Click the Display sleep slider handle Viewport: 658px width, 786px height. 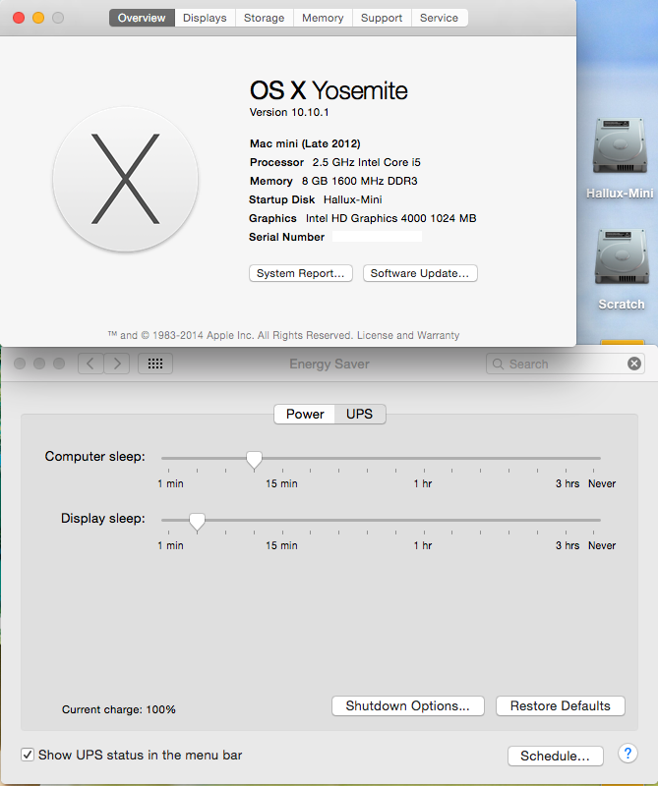point(197,522)
